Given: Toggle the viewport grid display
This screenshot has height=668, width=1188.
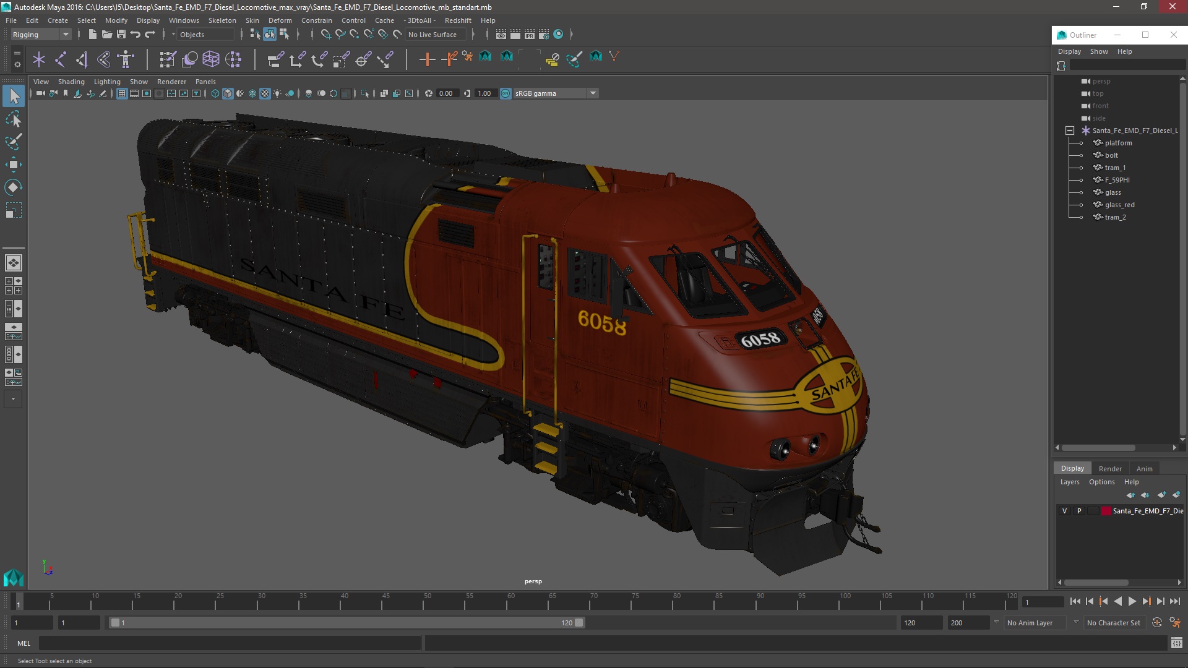Looking at the screenshot, I should click(122, 93).
